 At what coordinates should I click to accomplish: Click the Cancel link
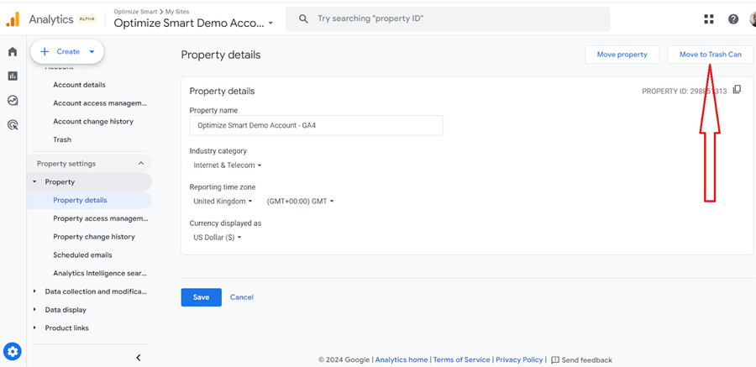[242, 297]
